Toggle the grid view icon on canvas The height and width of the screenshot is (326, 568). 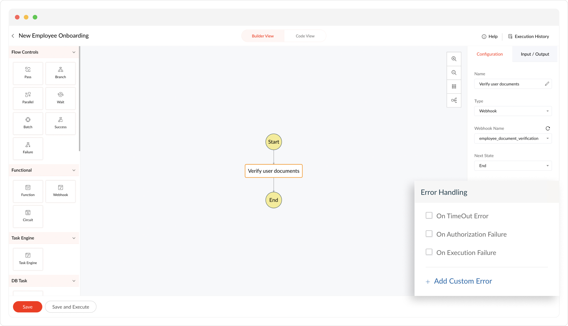[454, 87]
